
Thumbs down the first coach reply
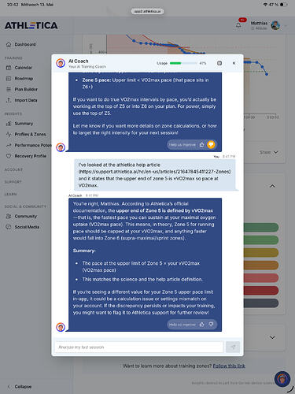point(211,144)
